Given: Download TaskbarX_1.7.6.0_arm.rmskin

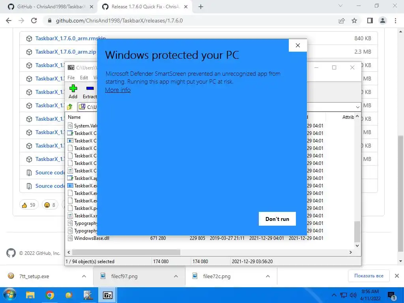Looking at the screenshot, I should point(70,38).
